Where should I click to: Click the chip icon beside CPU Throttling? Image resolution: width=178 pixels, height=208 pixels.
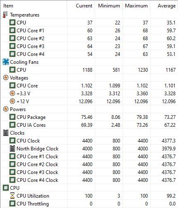tap(12, 203)
